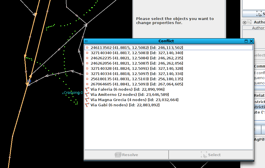Click way icon next to Via Gabi
The image size is (265, 168).
87,105
